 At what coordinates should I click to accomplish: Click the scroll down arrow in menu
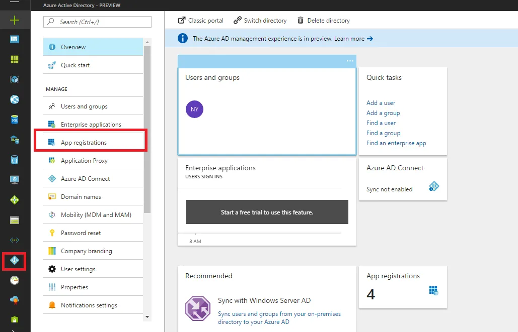click(x=147, y=317)
